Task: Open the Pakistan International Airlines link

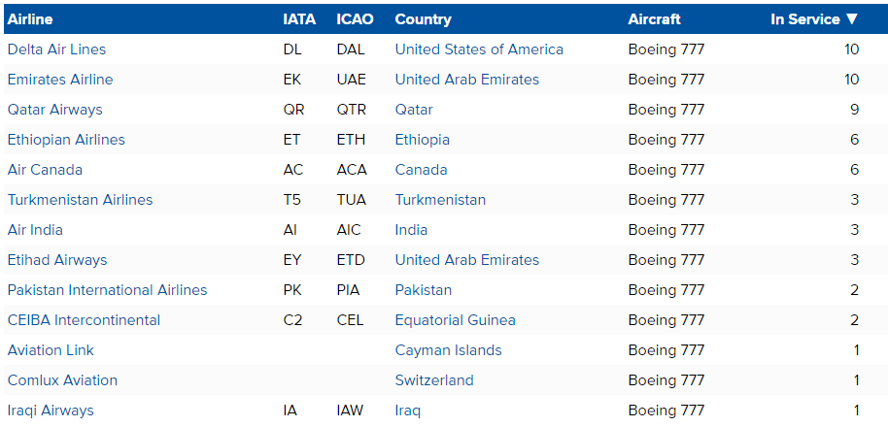Action: pyautogui.click(x=107, y=290)
